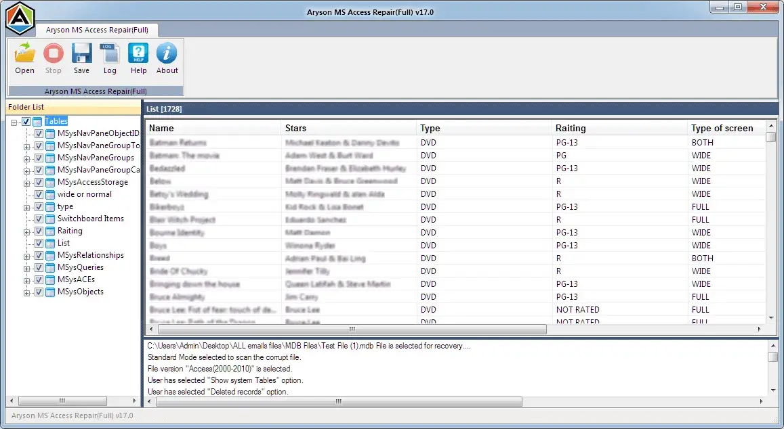Expand the MSysAccessStorage node
Viewport: 784px width, 429px height.
click(x=26, y=183)
